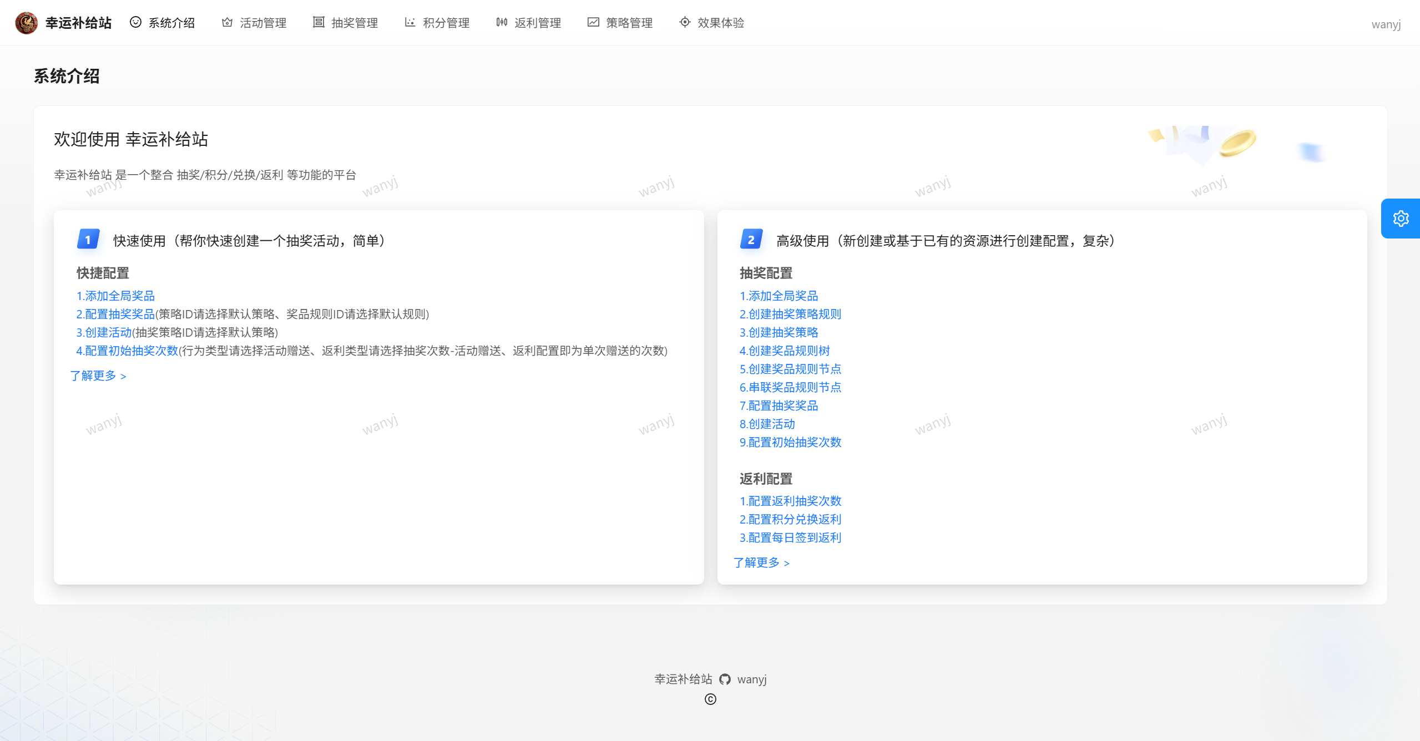The image size is (1420, 741).
Task: Click the blue number 2 badge
Action: (751, 240)
